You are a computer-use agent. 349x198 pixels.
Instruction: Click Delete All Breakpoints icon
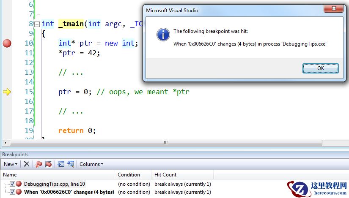[x=39, y=164]
